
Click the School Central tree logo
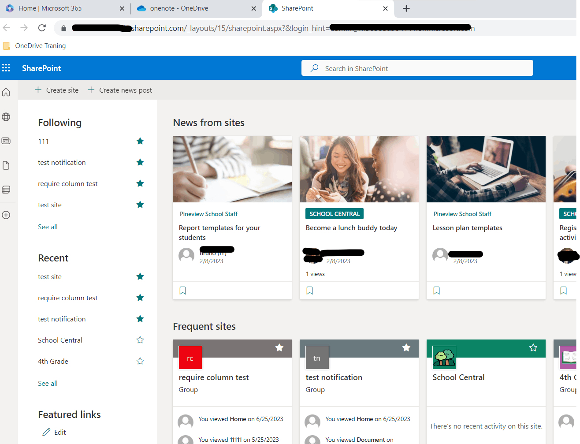[x=444, y=358]
